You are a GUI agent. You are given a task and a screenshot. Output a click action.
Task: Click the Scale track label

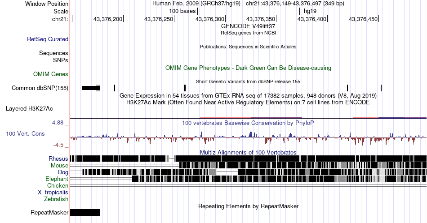click(61, 11)
